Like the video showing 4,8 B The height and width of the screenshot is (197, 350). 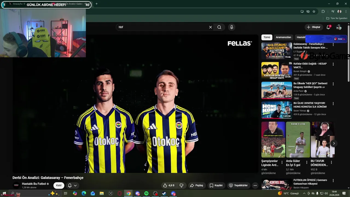[169, 185]
